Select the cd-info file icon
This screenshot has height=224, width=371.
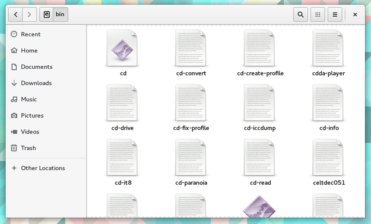(328, 103)
